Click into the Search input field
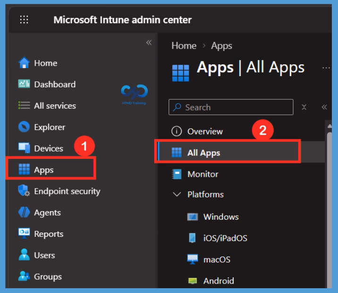This screenshot has width=338, height=293. pos(231,107)
